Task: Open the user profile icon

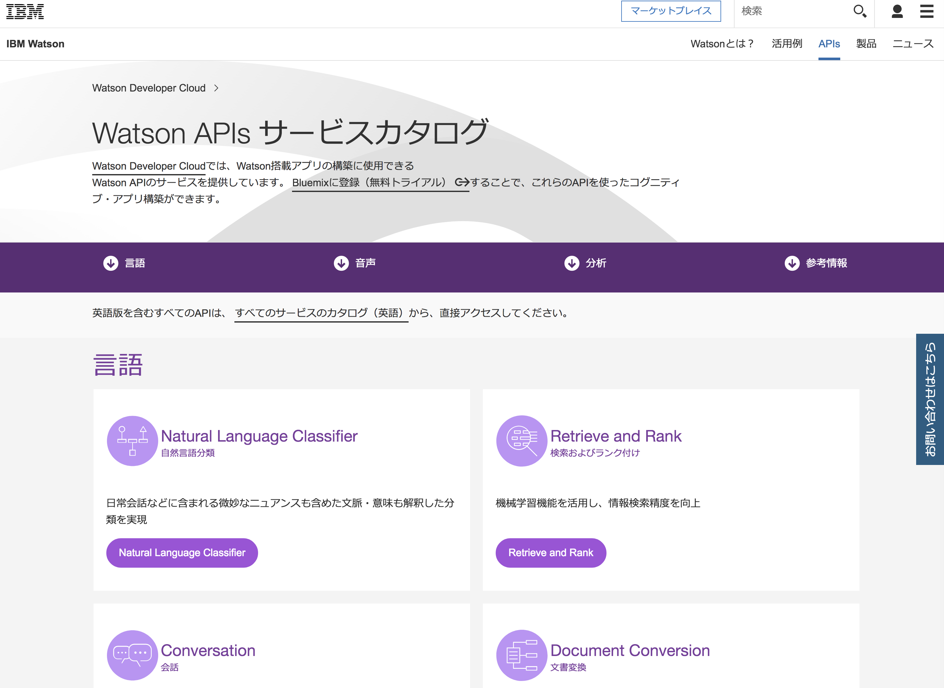Action: pyautogui.click(x=897, y=11)
